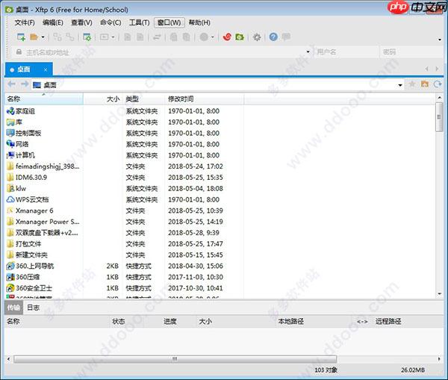448x380 pixels.
Task: Click the greyed Copy toolbar icon
Action: pos(174,37)
